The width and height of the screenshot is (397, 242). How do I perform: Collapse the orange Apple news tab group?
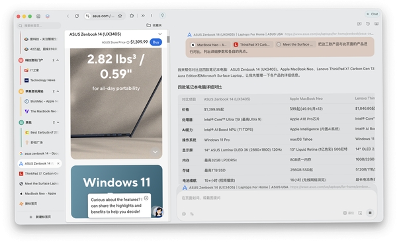click(58, 91)
